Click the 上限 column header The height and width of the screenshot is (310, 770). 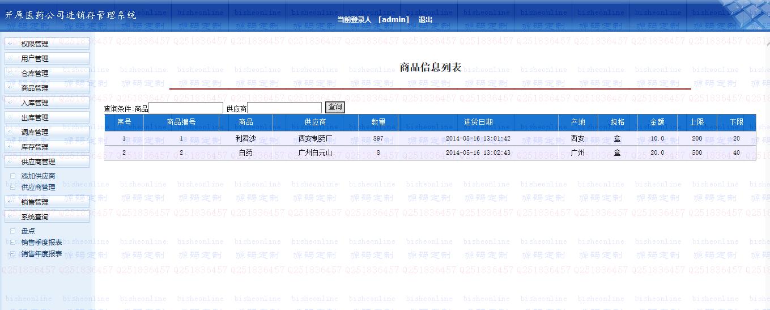coord(697,122)
